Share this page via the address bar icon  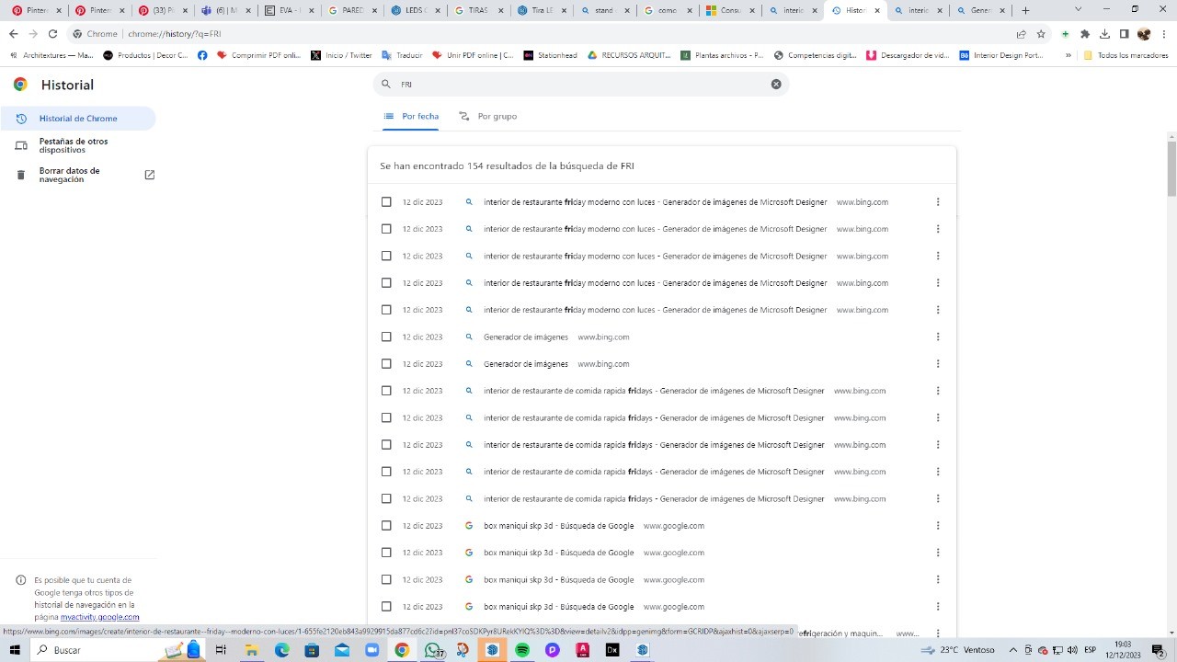pos(1021,34)
